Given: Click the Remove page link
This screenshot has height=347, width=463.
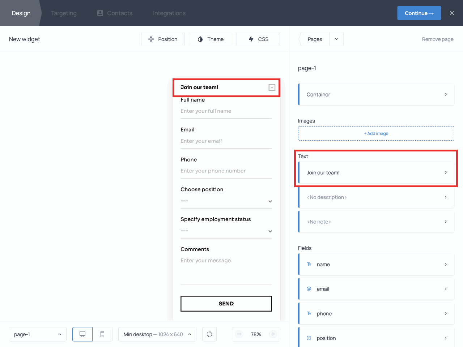Looking at the screenshot, I should [x=438, y=39].
